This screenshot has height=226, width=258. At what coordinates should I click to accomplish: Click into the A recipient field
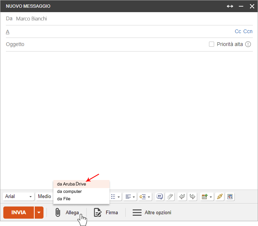(x=122, y=32)
